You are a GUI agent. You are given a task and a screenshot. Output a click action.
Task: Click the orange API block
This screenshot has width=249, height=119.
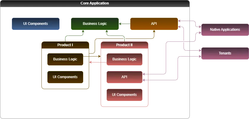[154, 24]
